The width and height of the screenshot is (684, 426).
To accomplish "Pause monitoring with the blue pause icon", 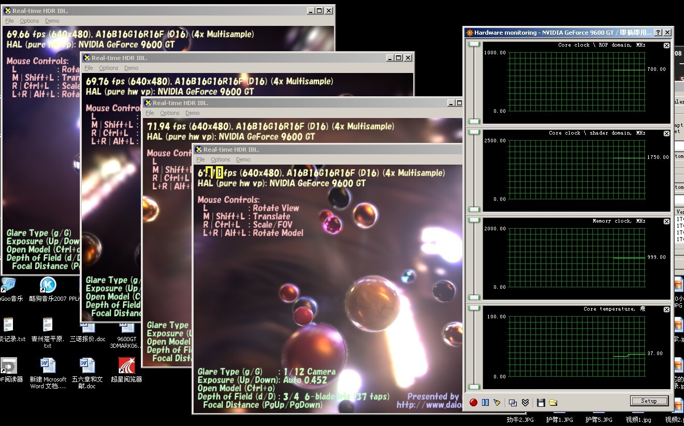I will pyautogui.click(x=485, y=402).
